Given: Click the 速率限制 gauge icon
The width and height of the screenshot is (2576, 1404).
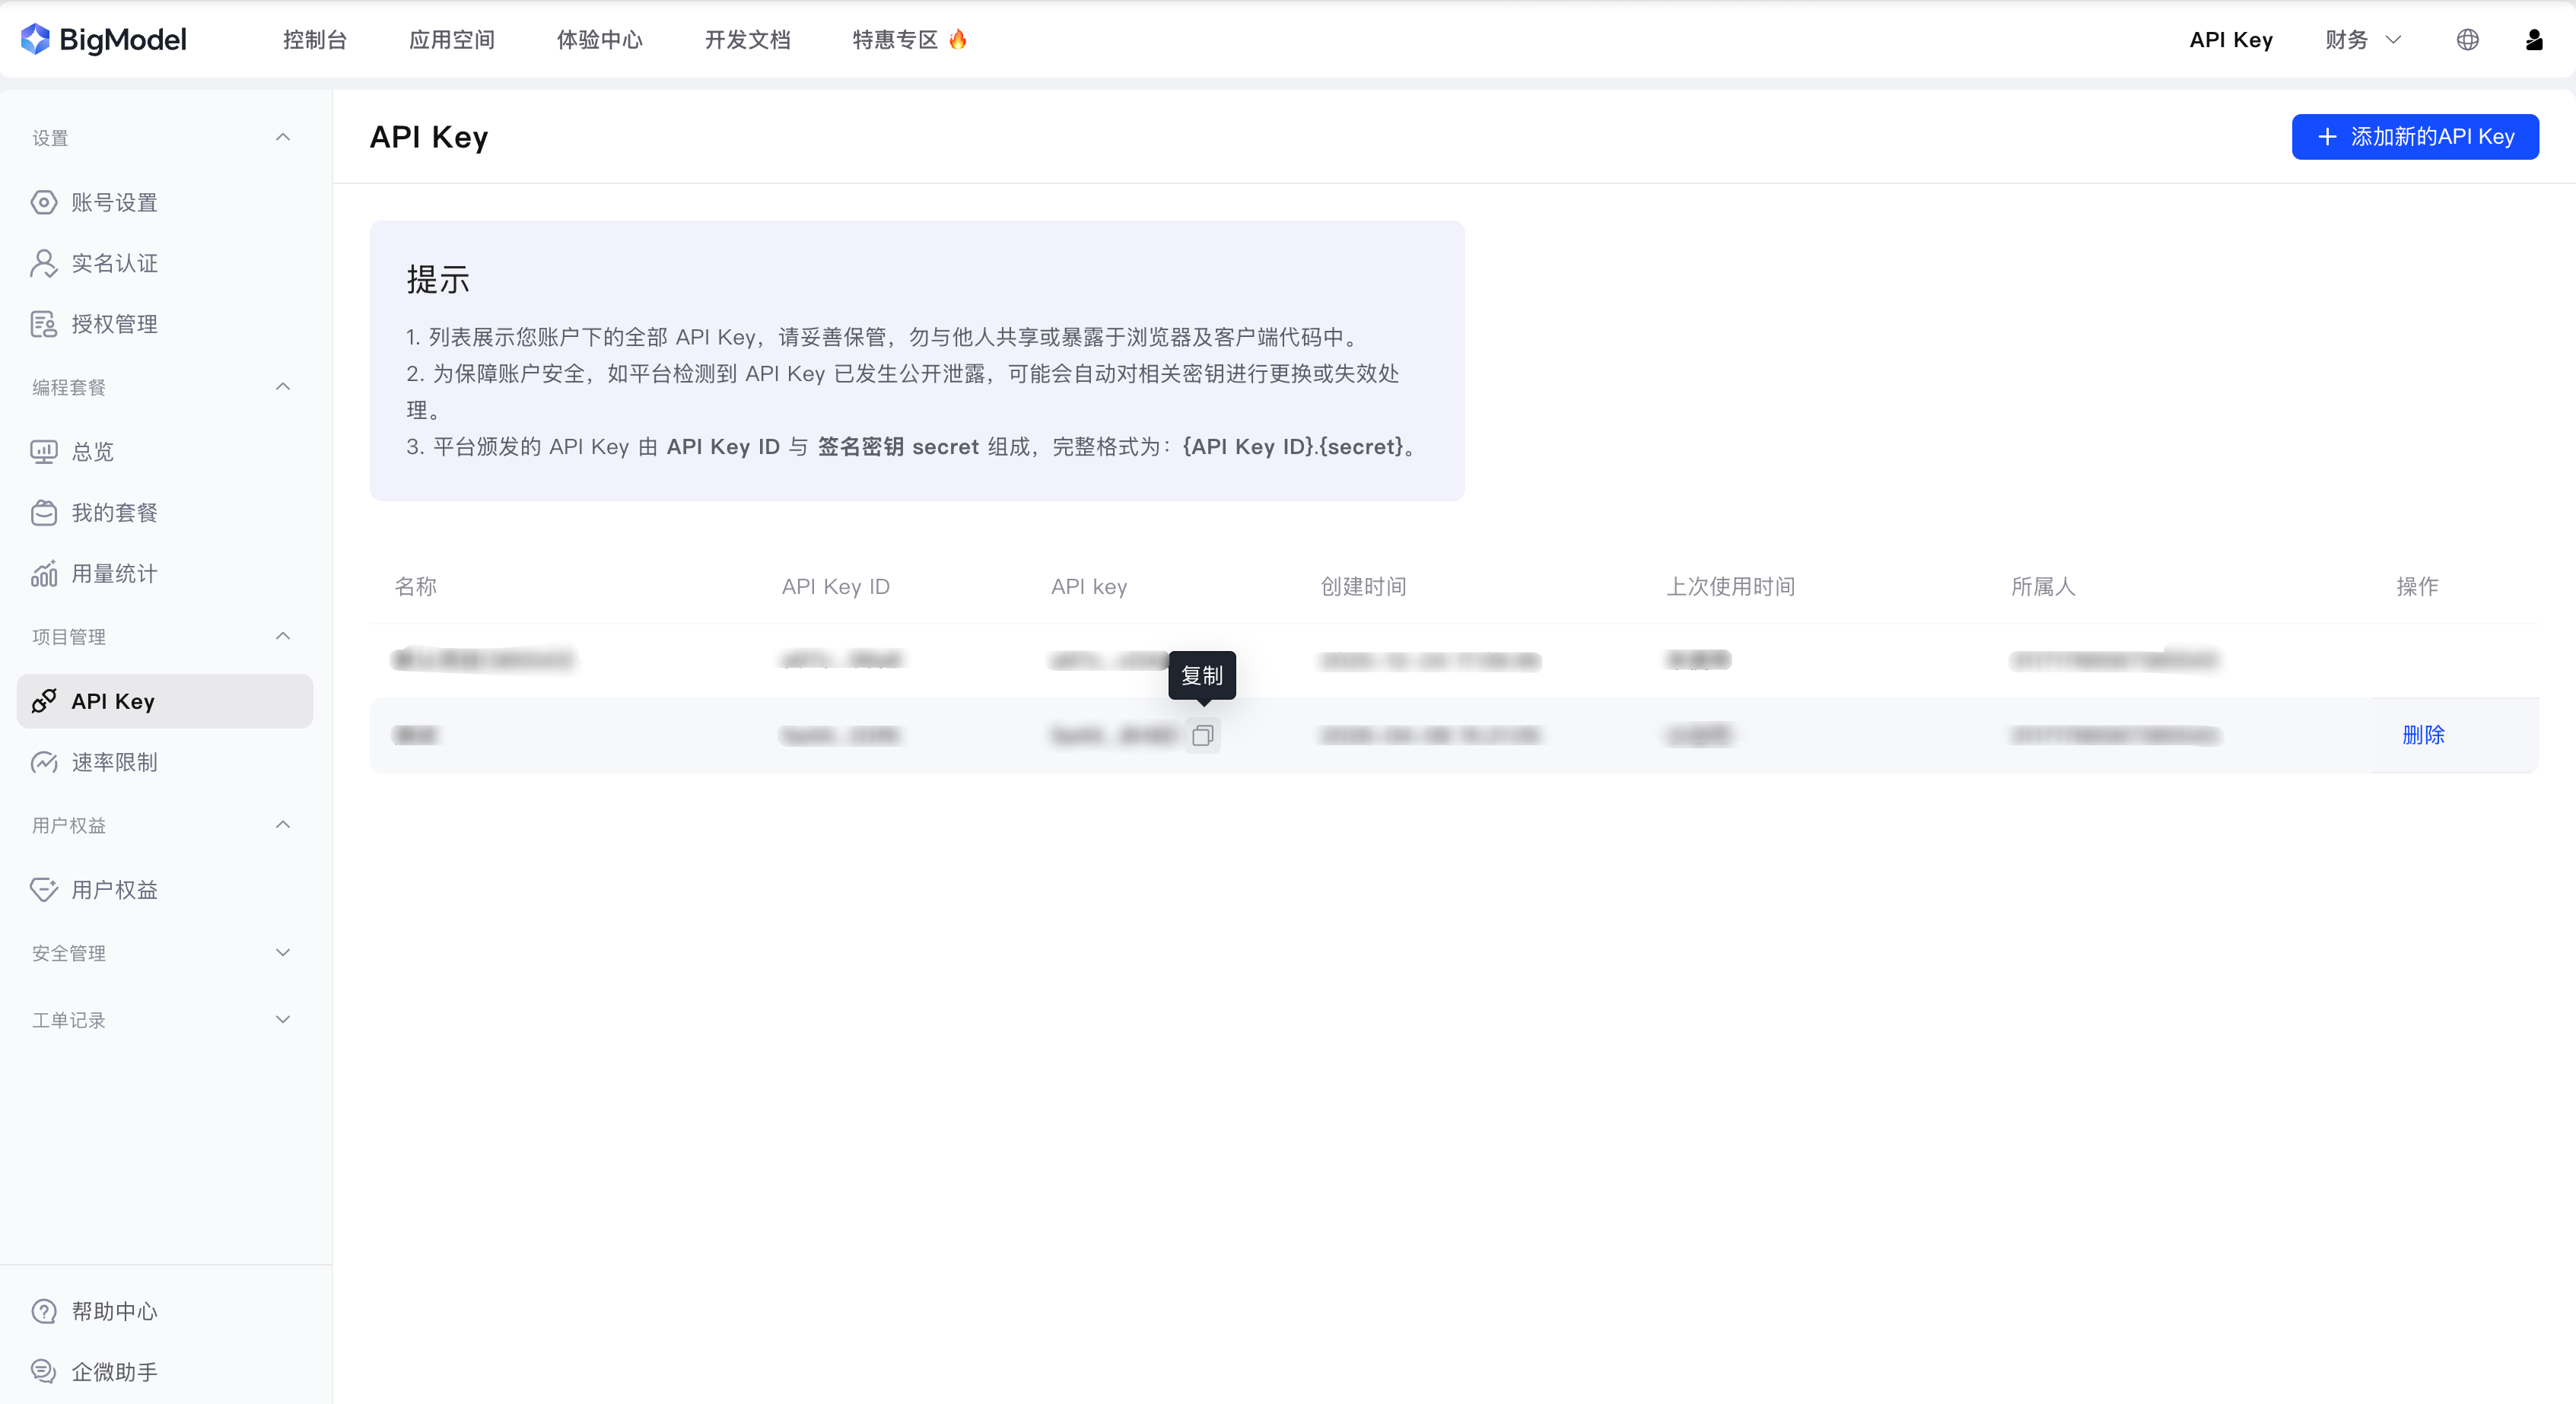Looking at the screenshot, I should 43,762.
